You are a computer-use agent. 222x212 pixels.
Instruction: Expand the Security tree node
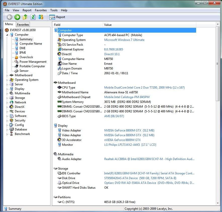tap(7, 121)
